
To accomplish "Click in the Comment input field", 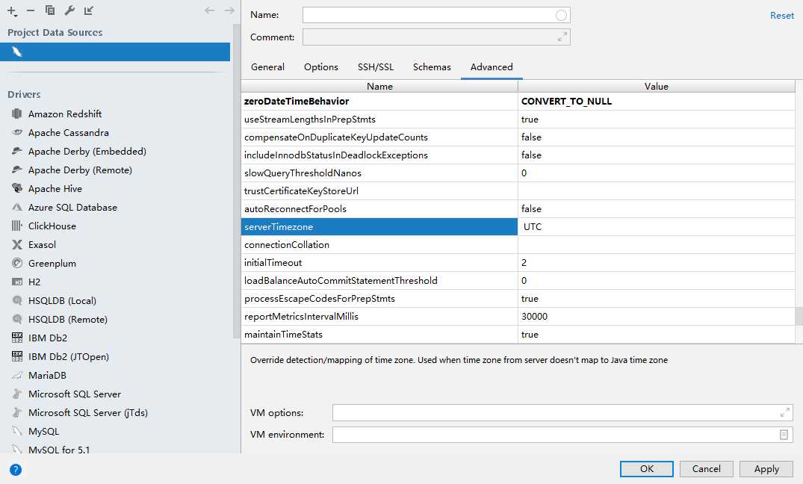I will click(436, 37).
